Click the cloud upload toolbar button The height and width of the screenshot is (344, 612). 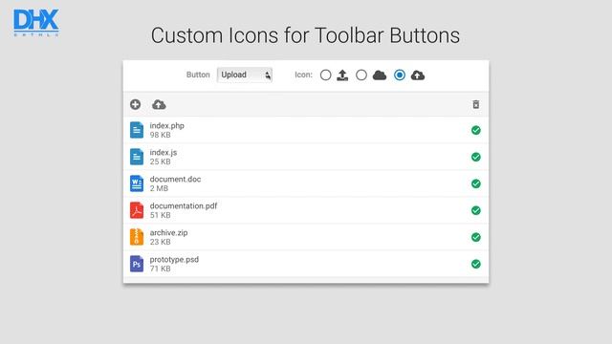click(x=159, y=104)
